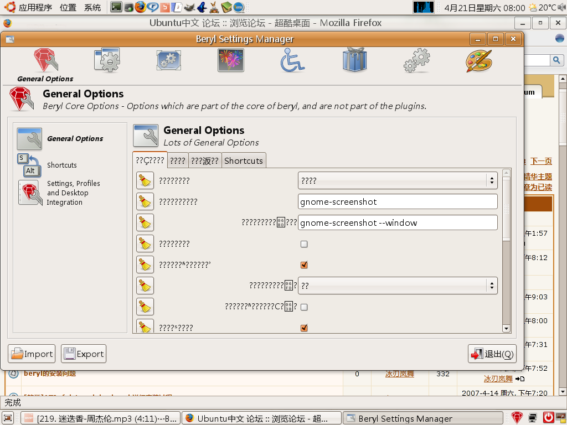
Task: Click 下一页 next page link in Firefox
Action: (541, 161)
